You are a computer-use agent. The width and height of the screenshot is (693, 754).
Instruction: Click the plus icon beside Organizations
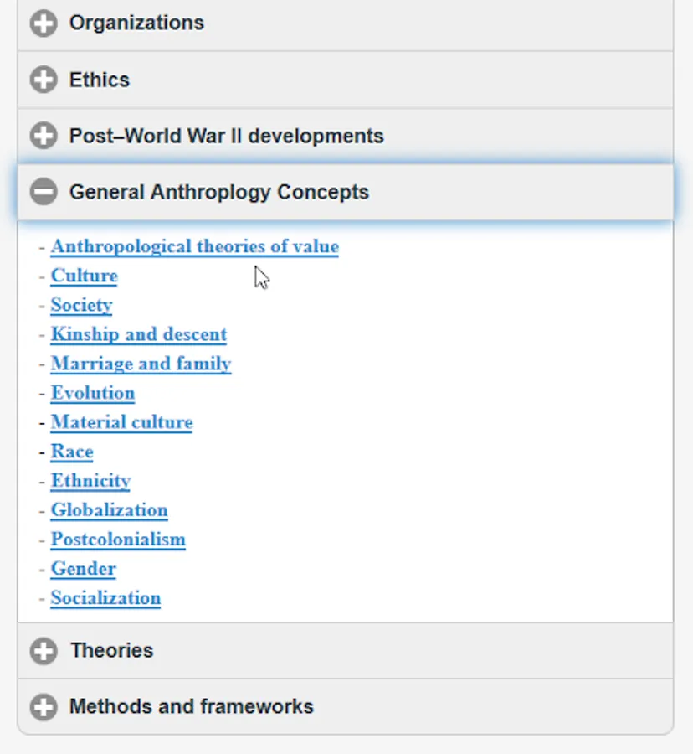point(44,23)
